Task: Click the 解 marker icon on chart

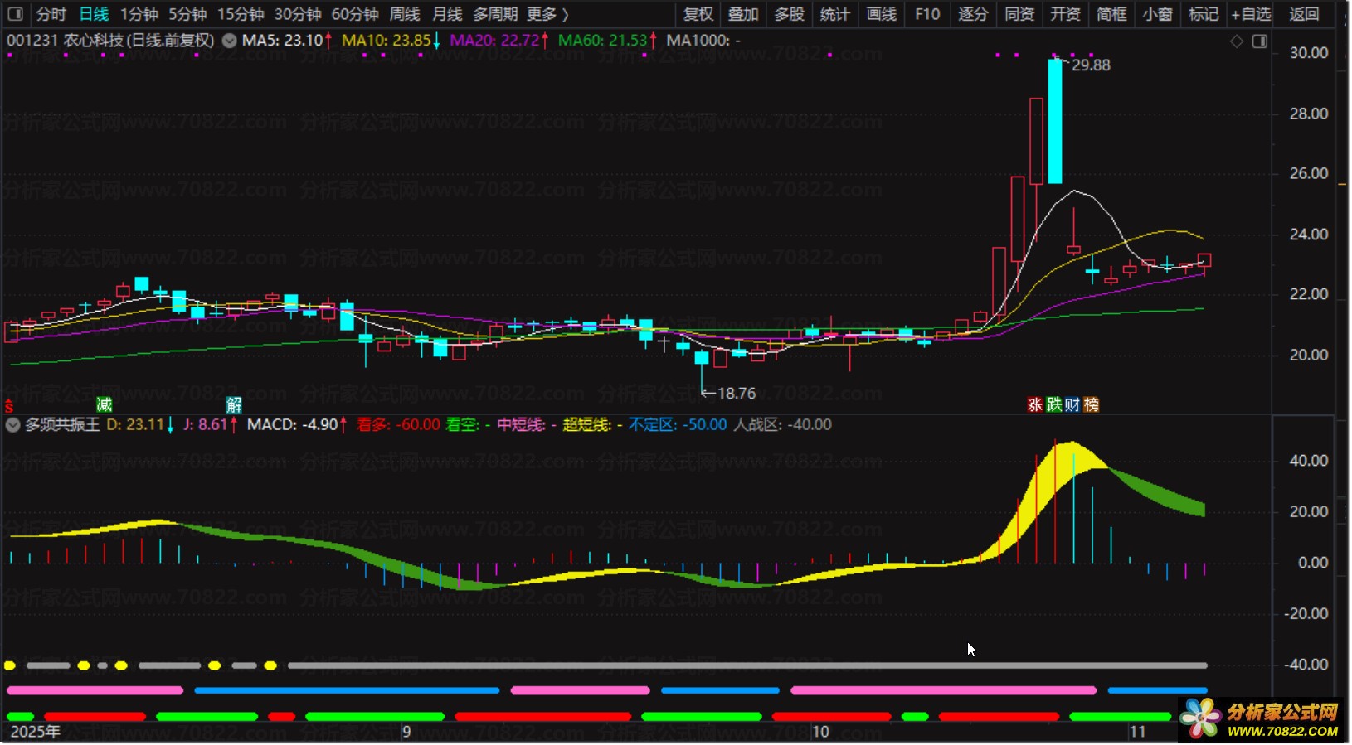Action: point(235,404)
